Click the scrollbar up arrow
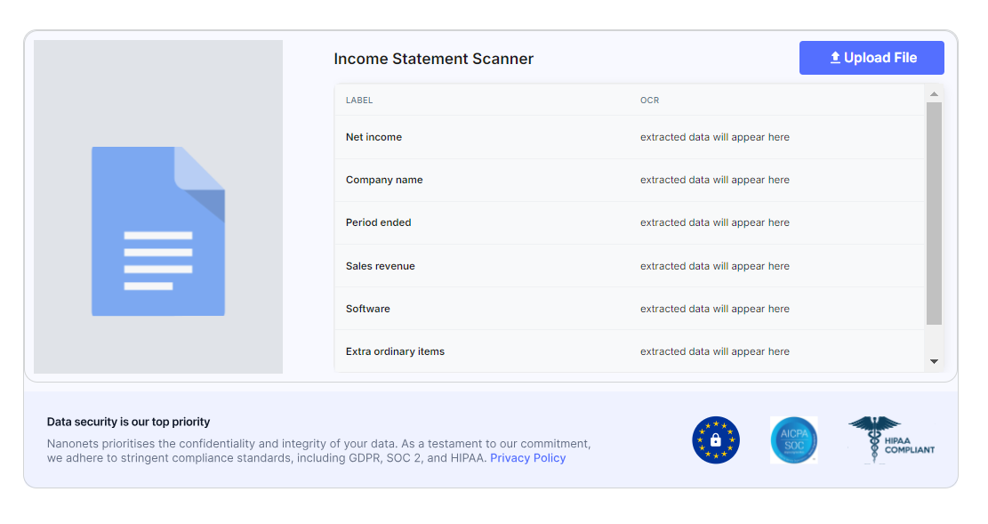 click(x=935, y=93)
